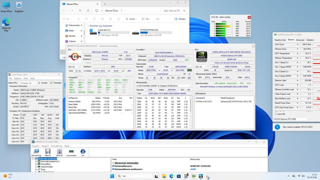Open the GPU Temperature sensor dropdown in GPU-Z
The image size is (320, 180).
297,53
